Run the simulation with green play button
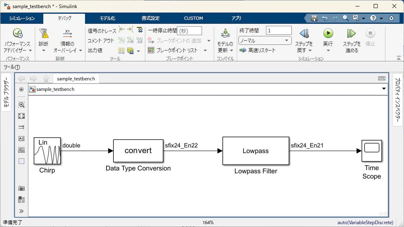Viewport: 404px width, 227px height. click(328, 33)
